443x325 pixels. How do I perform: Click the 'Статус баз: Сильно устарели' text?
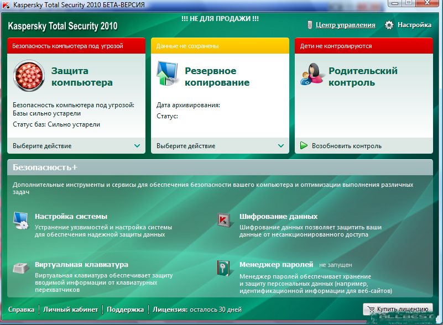tap(56, 124)
